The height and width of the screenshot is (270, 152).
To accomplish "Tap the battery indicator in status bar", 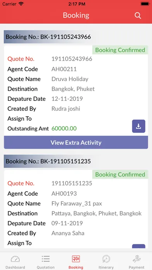I will tap(145, 4).
